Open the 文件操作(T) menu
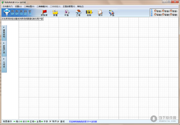This screenshot has height=125, width=180. tap(7, 6)
